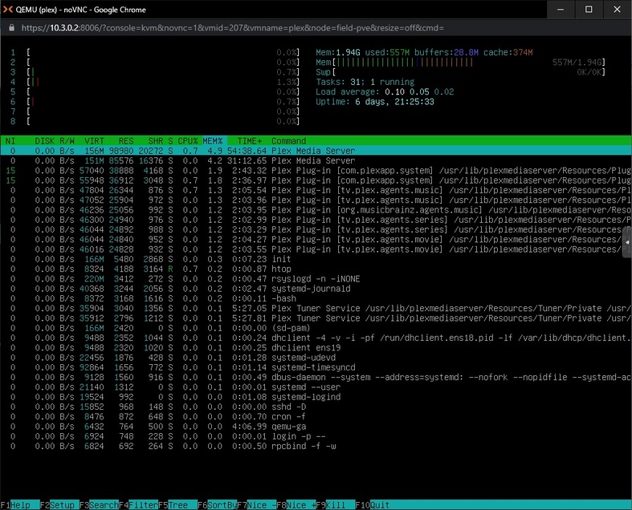Sort by RES column header
This screenshot has width=632, height=510.
click(x=126, y=141)
